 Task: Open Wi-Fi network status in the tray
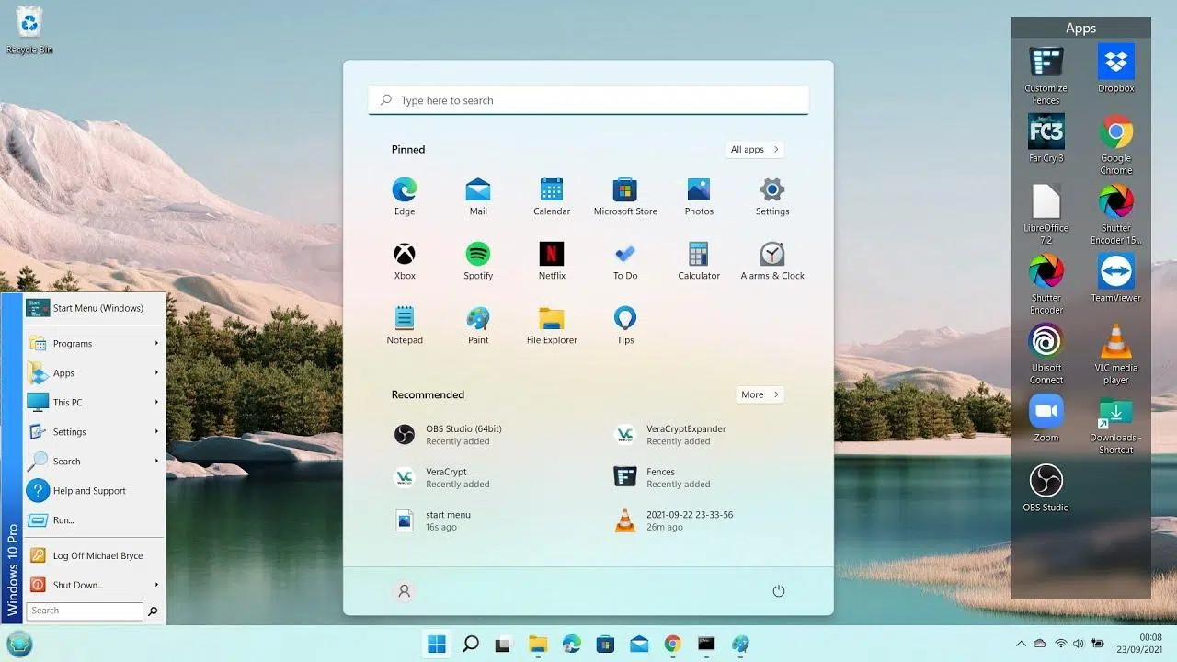click(x=1060, y=644)
